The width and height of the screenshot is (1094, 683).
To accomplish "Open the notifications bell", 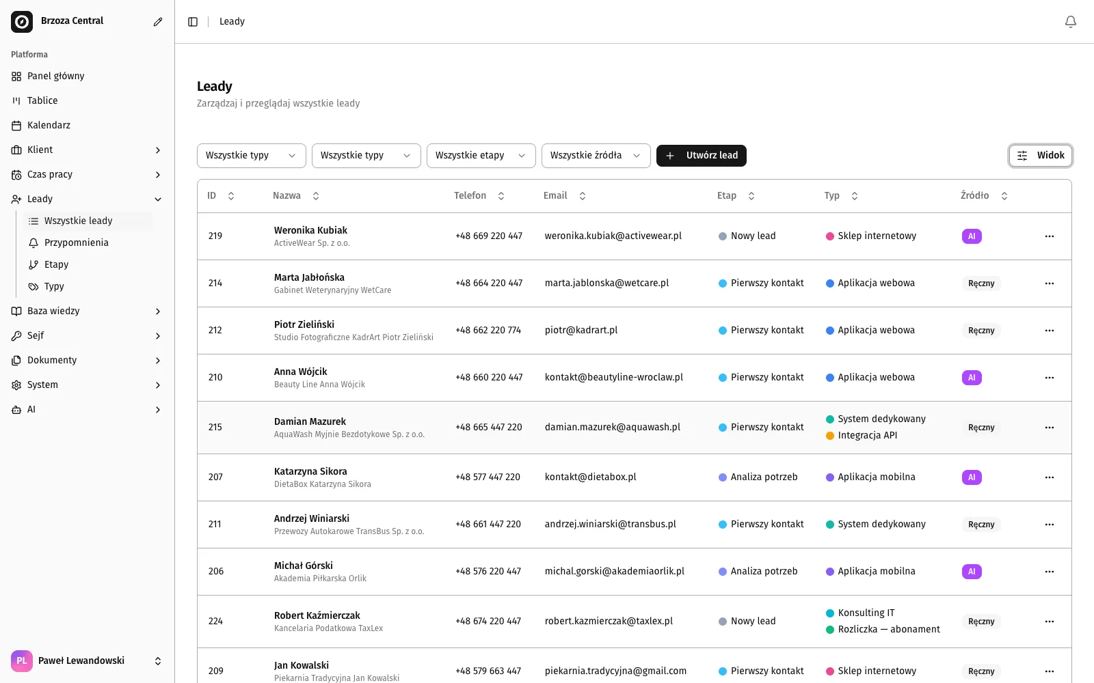I will coord(1071,22).
